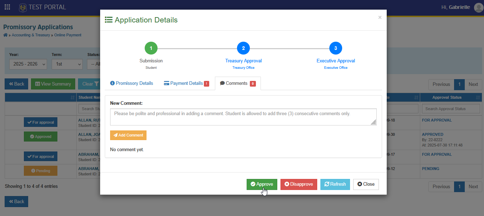Select step 1 Submission circle
The width and height of the screenshot is (484, 216).
pos(151,48)
